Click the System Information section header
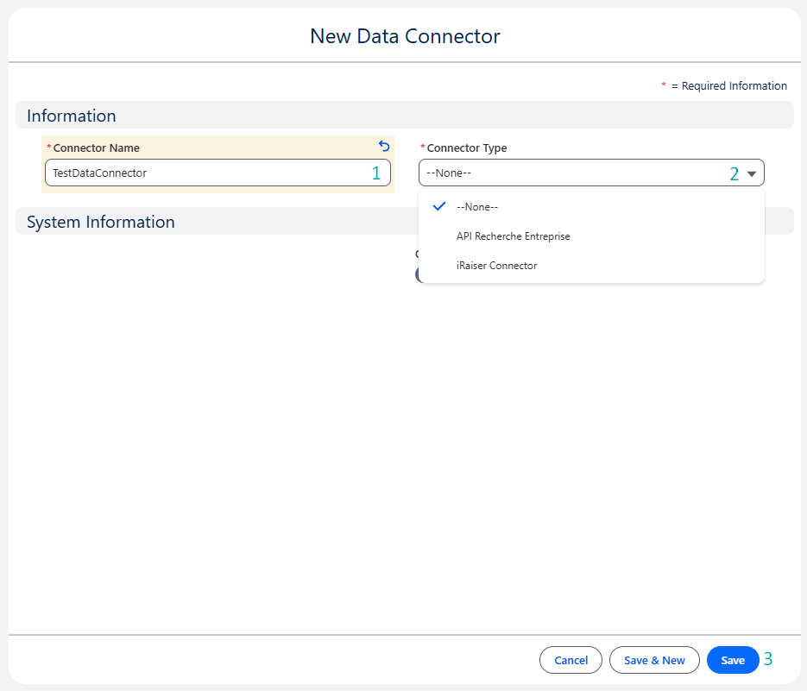 101,222
